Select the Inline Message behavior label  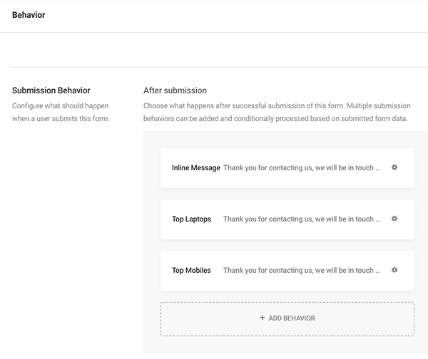click(x=195, y=168)
